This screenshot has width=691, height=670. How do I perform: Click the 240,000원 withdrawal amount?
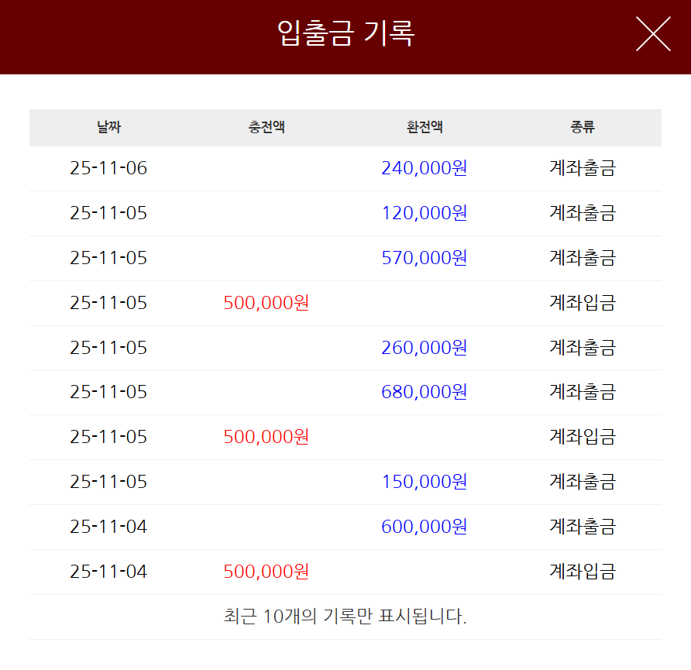point(425,168)
